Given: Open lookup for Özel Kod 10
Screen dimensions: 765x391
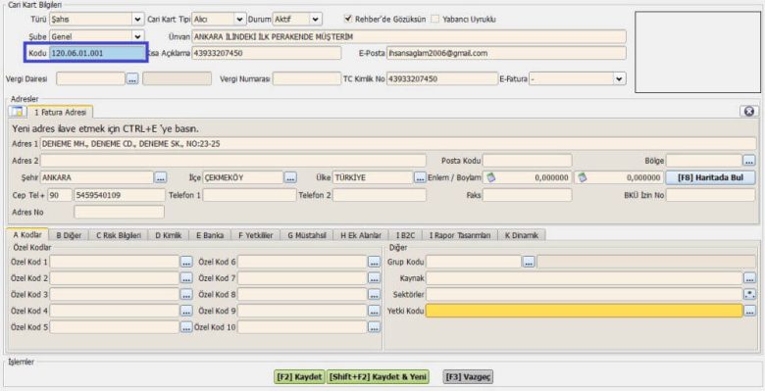Looking at the screenshot, I should pyautogui.click(x=375, y=327).
